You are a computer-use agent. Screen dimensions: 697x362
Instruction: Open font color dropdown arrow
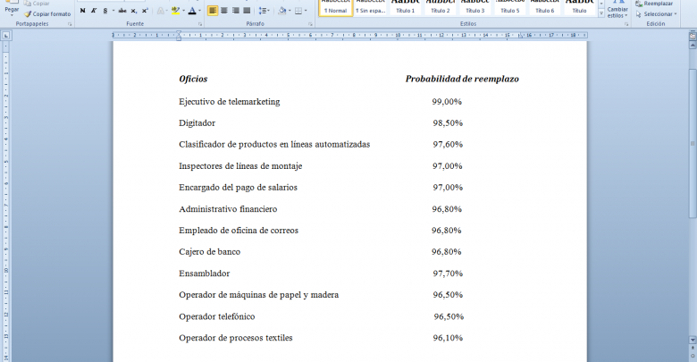(x=199, y=11)
